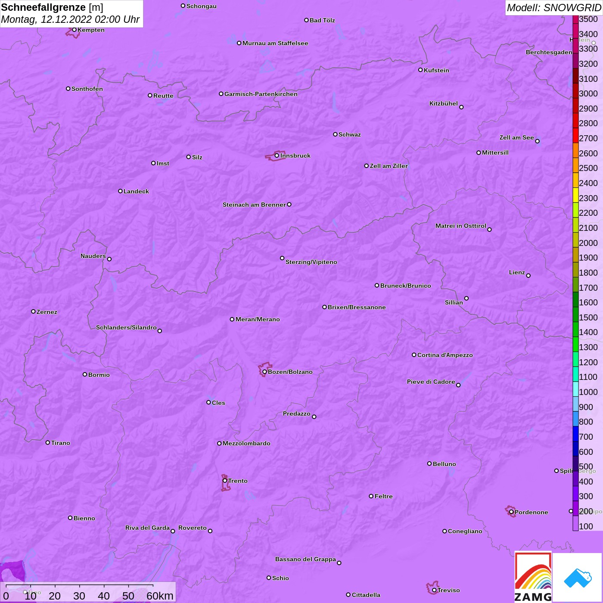Screen dimensions: 603x603
Task: Click the Kufstein marker dot
Action: (420, 70)
